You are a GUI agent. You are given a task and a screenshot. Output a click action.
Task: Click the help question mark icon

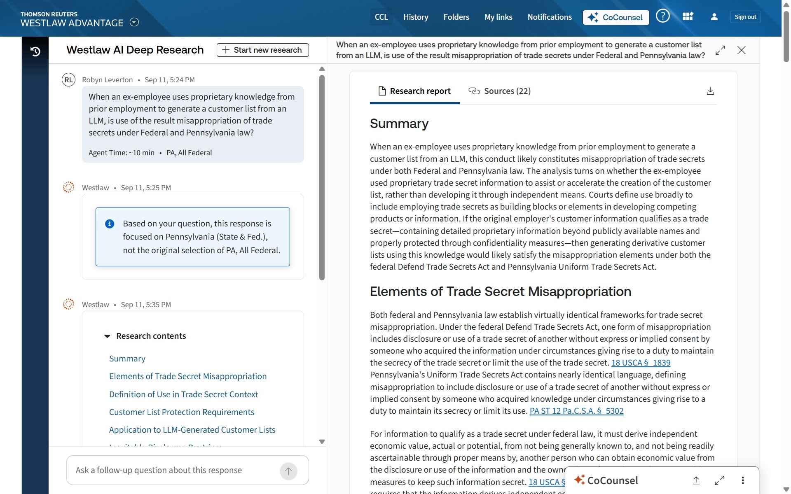(x=662, y=17)
